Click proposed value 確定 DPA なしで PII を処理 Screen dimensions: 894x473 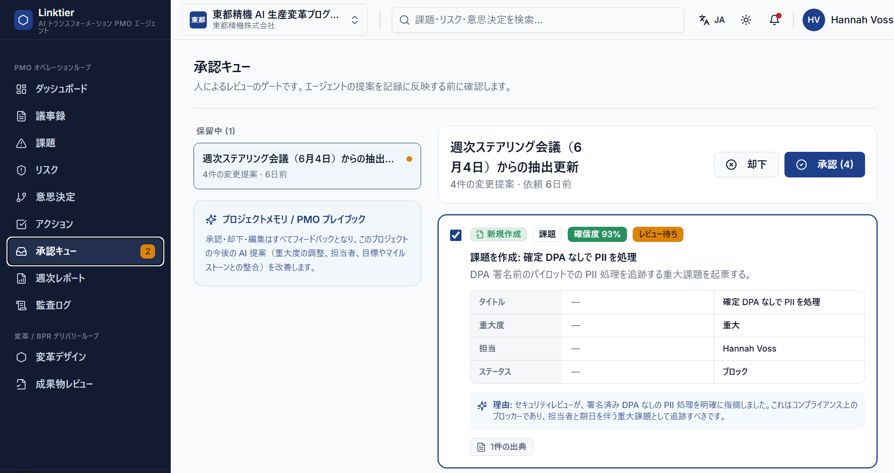click(x=771, y=302)
